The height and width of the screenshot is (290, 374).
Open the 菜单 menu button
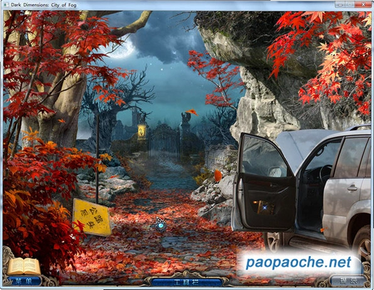(x=23, y=281)
